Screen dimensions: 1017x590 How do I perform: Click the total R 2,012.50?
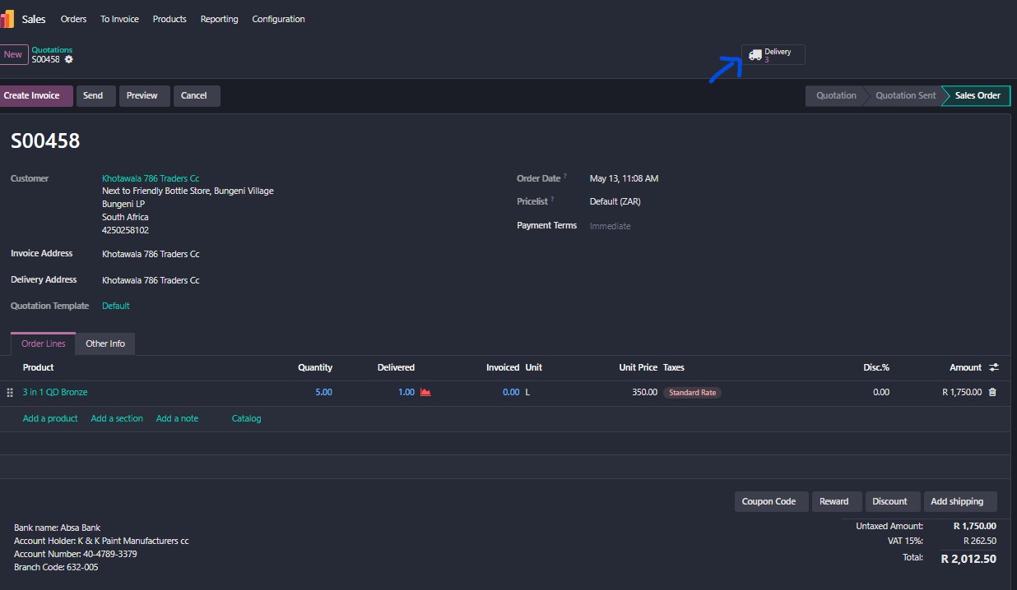pyautogui.click(x=968, y=559)
